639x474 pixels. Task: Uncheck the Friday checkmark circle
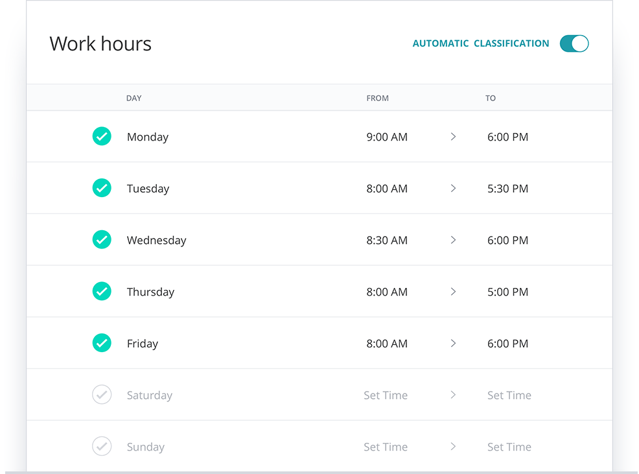coord(102,343)
